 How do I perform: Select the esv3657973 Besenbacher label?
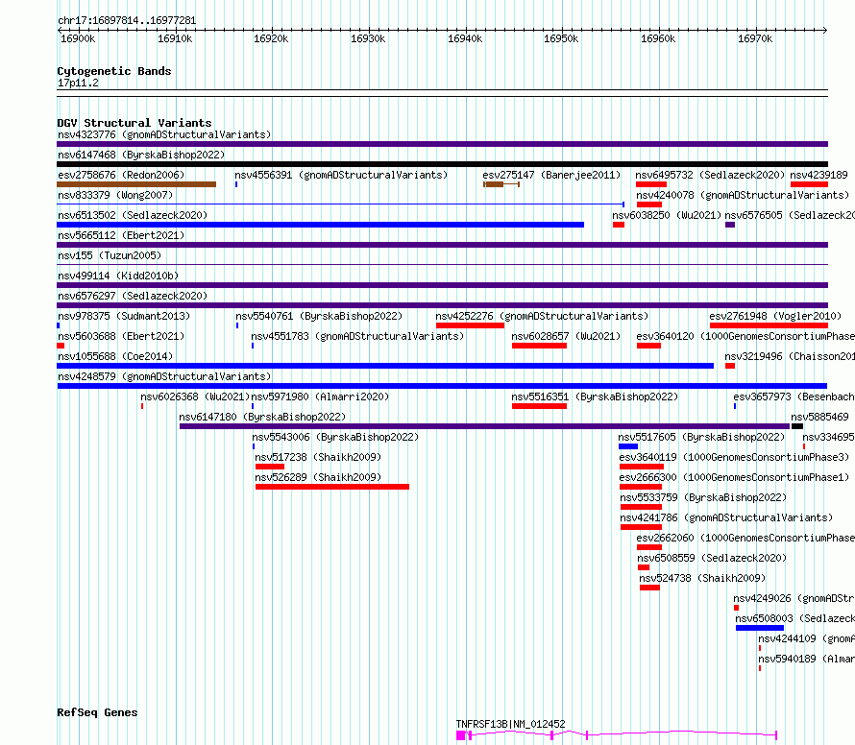click(794, 397)
